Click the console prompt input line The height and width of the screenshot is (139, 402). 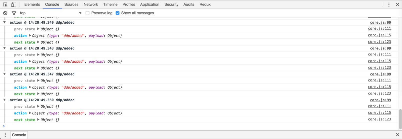pos(176,126)
